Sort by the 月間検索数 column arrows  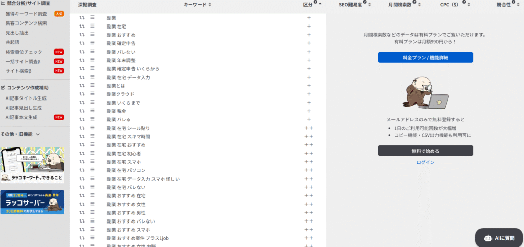point(420,5)
